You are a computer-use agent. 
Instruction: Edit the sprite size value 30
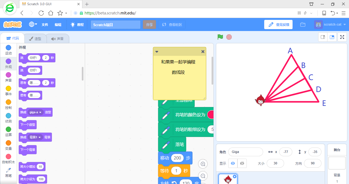pyautogui.click(x=275, y=163)
